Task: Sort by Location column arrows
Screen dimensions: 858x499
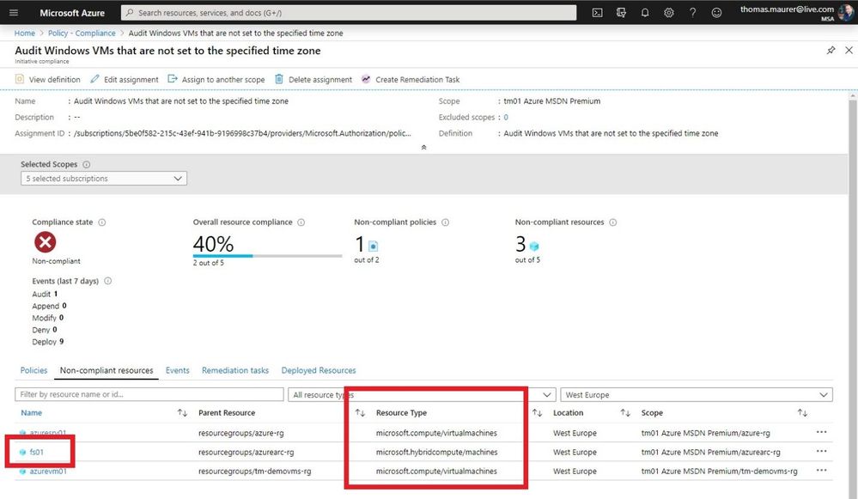Action: tap(625, 412)
